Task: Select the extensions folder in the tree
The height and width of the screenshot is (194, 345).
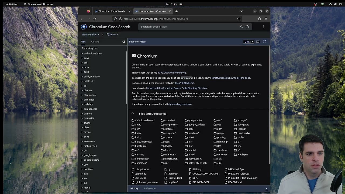Action: 89,141
